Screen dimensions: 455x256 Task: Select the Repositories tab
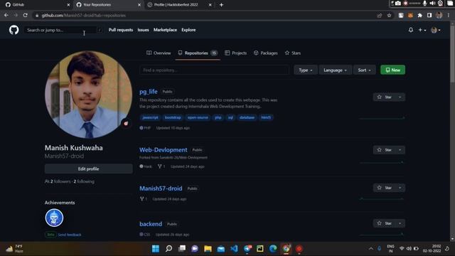click(x=198, y=53)
